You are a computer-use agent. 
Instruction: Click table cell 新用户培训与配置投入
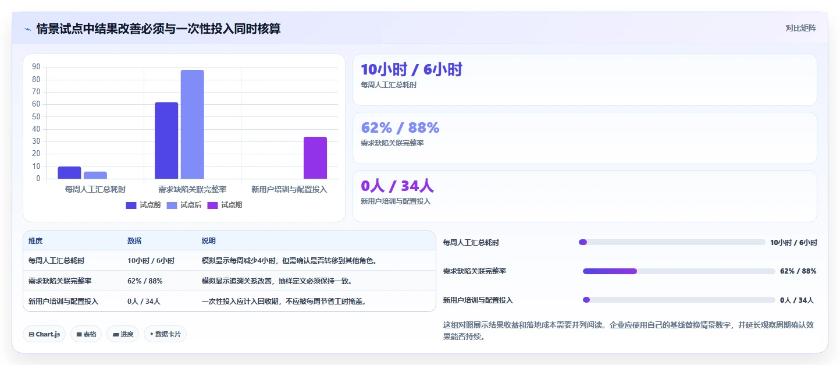click(x=63, y=301)
